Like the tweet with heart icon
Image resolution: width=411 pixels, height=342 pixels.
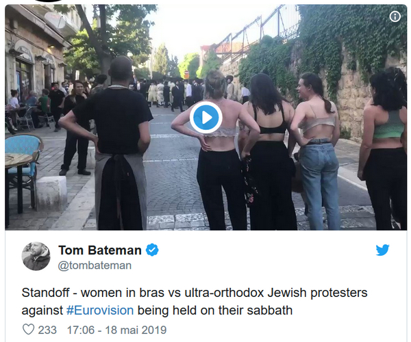pyautogui.click(x=28, y=330)
